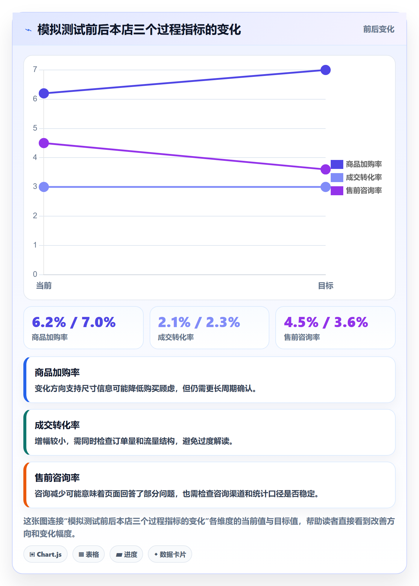This screenshot has width=419, height=586.
Task: Click the footer description starting 这张图连接
Action: click(x=209, y=527)
